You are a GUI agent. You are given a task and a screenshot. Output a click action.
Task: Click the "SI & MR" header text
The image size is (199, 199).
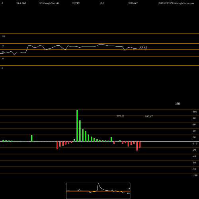[21, 3]
